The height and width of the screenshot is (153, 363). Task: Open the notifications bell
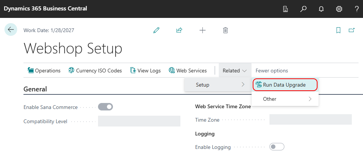321,9
